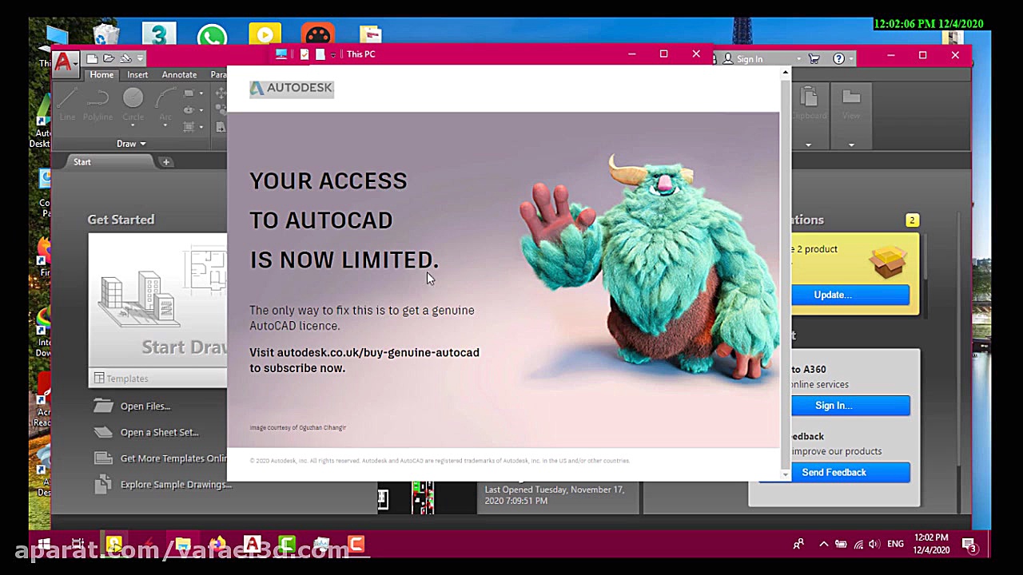Click Explore Sample Drawings... link
Viewport: 1023px width, 575px height.
(176, 484)
